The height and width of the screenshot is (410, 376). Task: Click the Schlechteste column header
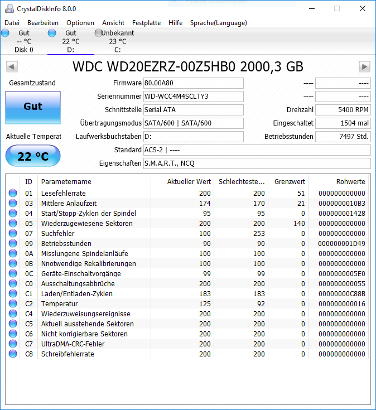point(241,181)
